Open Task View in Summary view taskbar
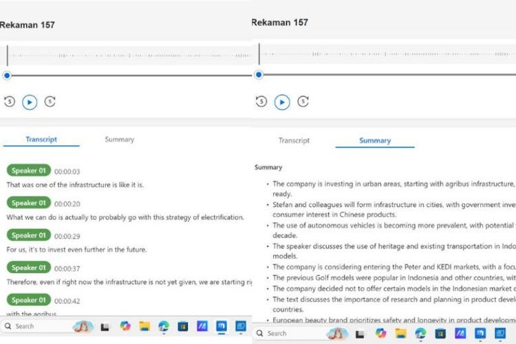This screenshot has width=516, height=344. pos(360,334)
